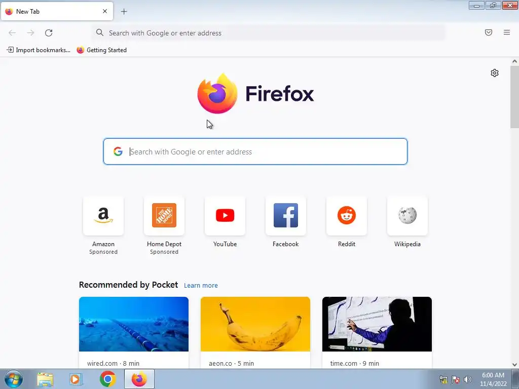
Task: Open wired.com Pocket story thumbnail
Action: point(134,324)
